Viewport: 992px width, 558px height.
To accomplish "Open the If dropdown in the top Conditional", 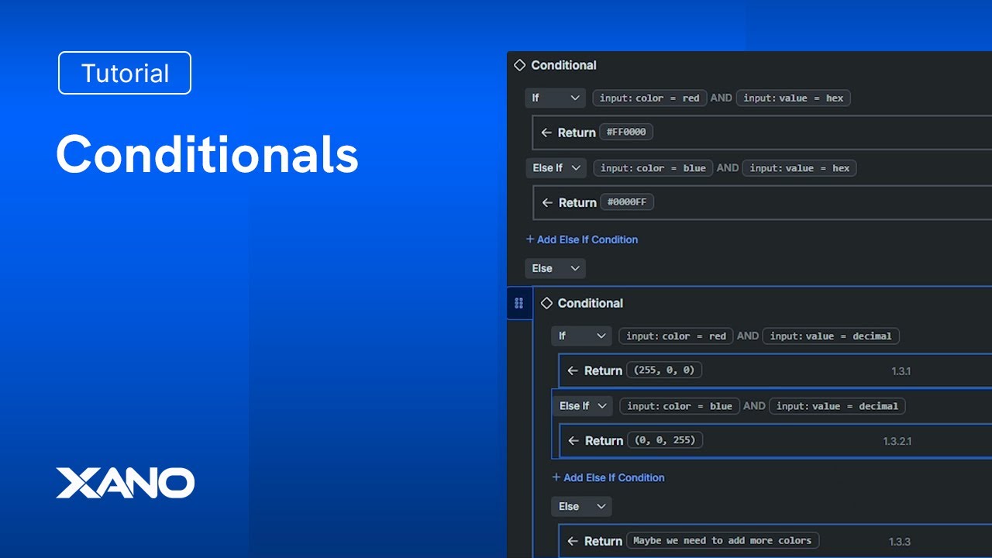I will pos(555,98).
